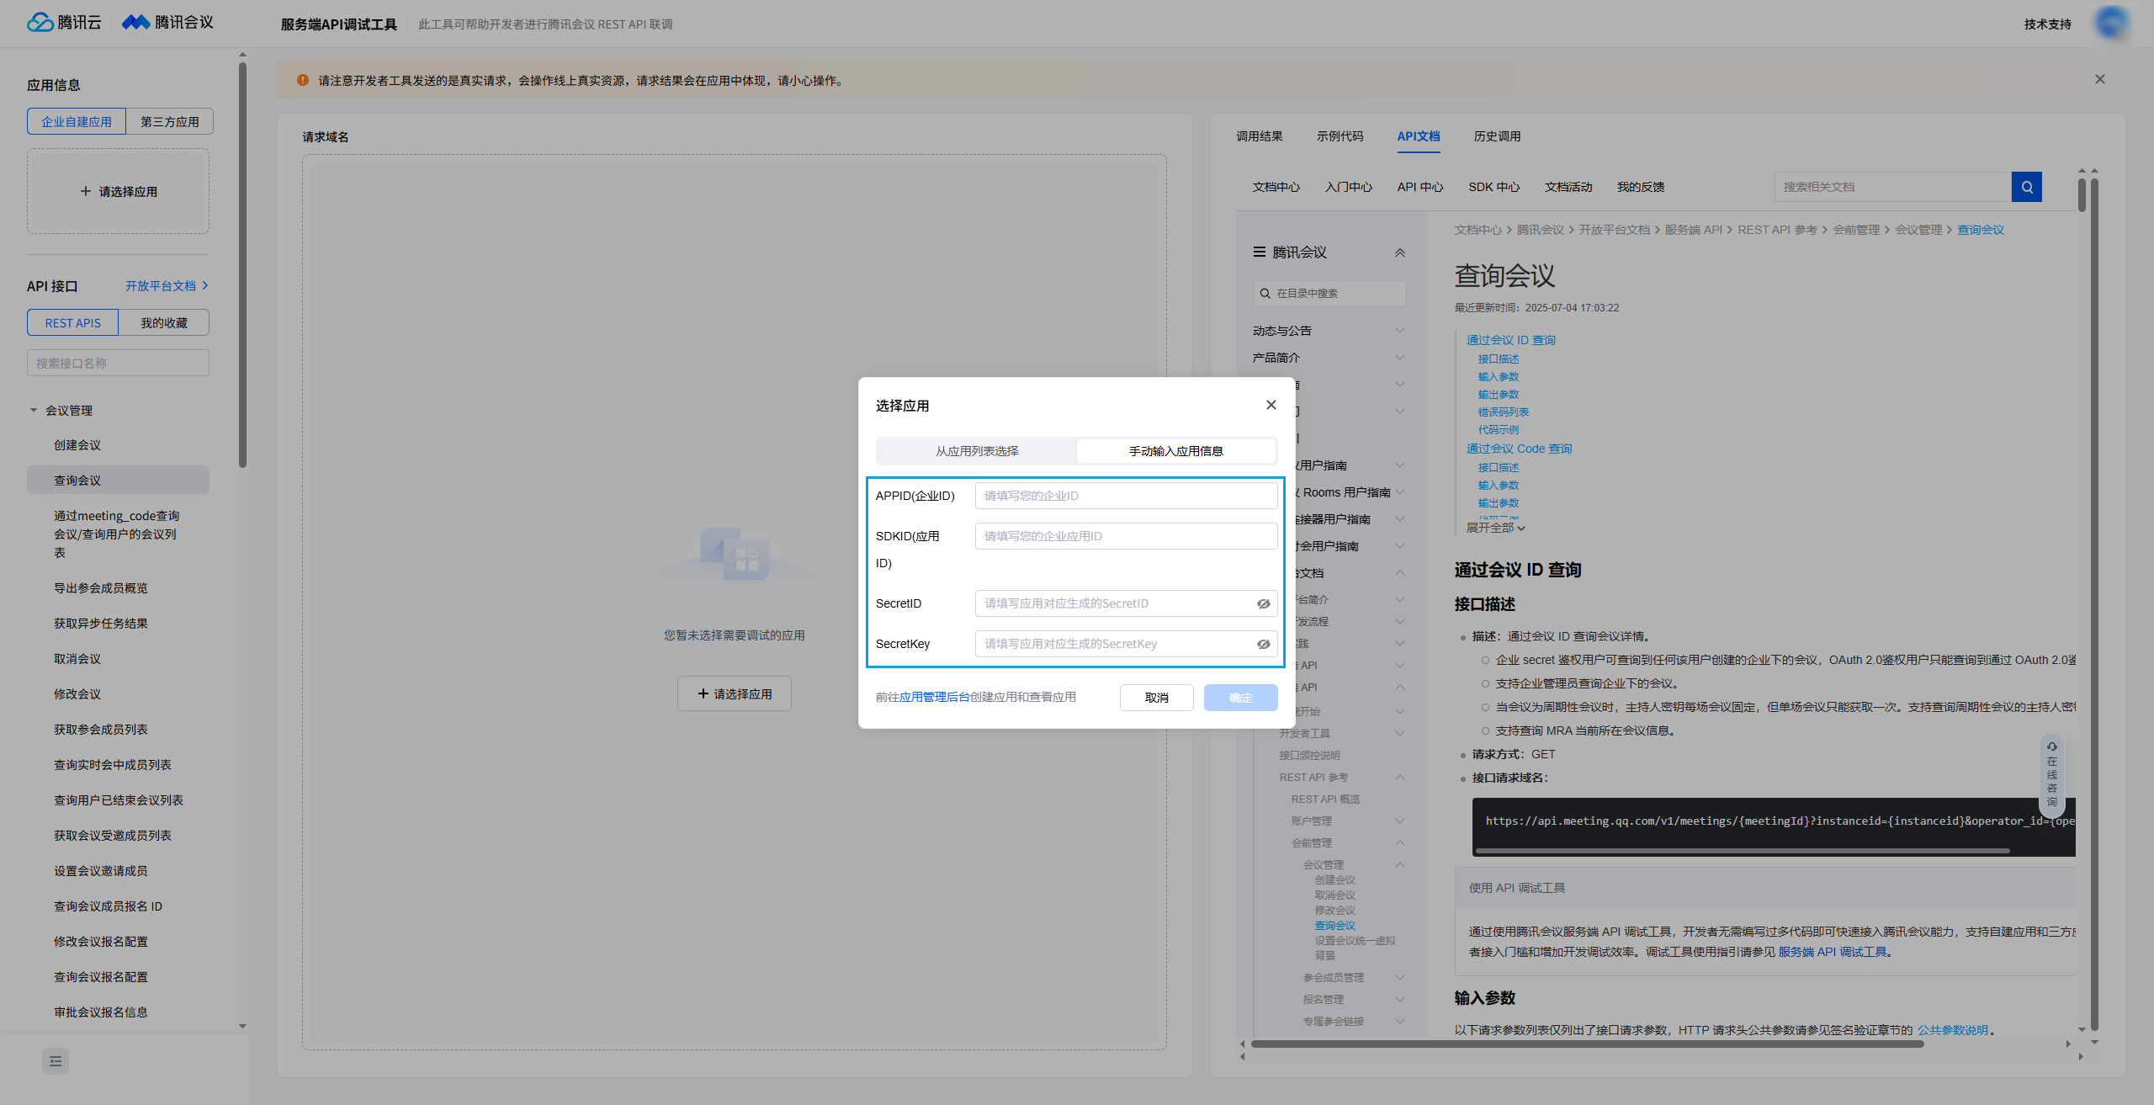Close the 选择应用 dialog with X

pos(1271,405)
